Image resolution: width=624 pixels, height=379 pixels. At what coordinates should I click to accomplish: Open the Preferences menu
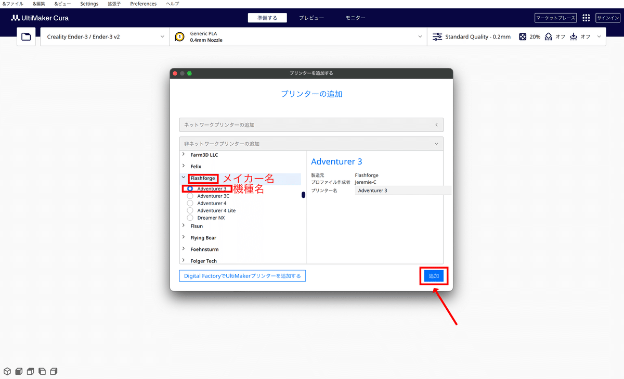point(143,4)
